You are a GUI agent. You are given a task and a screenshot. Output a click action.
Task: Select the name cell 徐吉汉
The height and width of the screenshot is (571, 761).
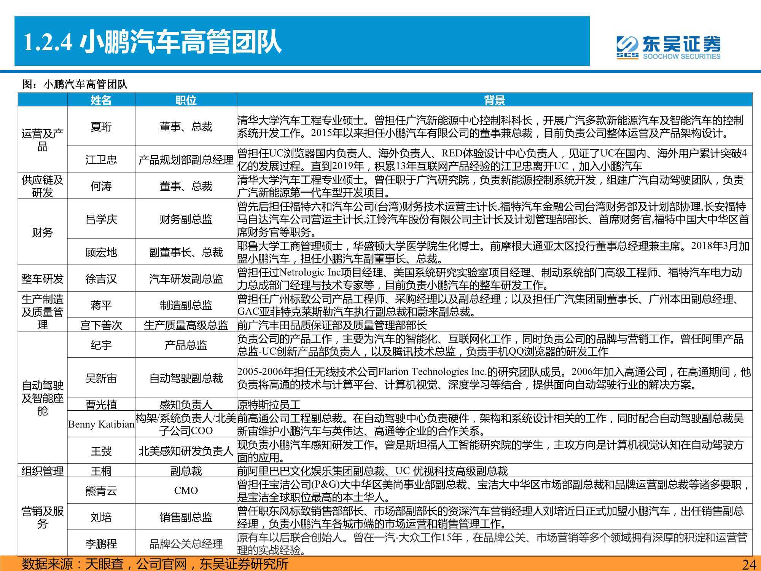tap(101, 279)
